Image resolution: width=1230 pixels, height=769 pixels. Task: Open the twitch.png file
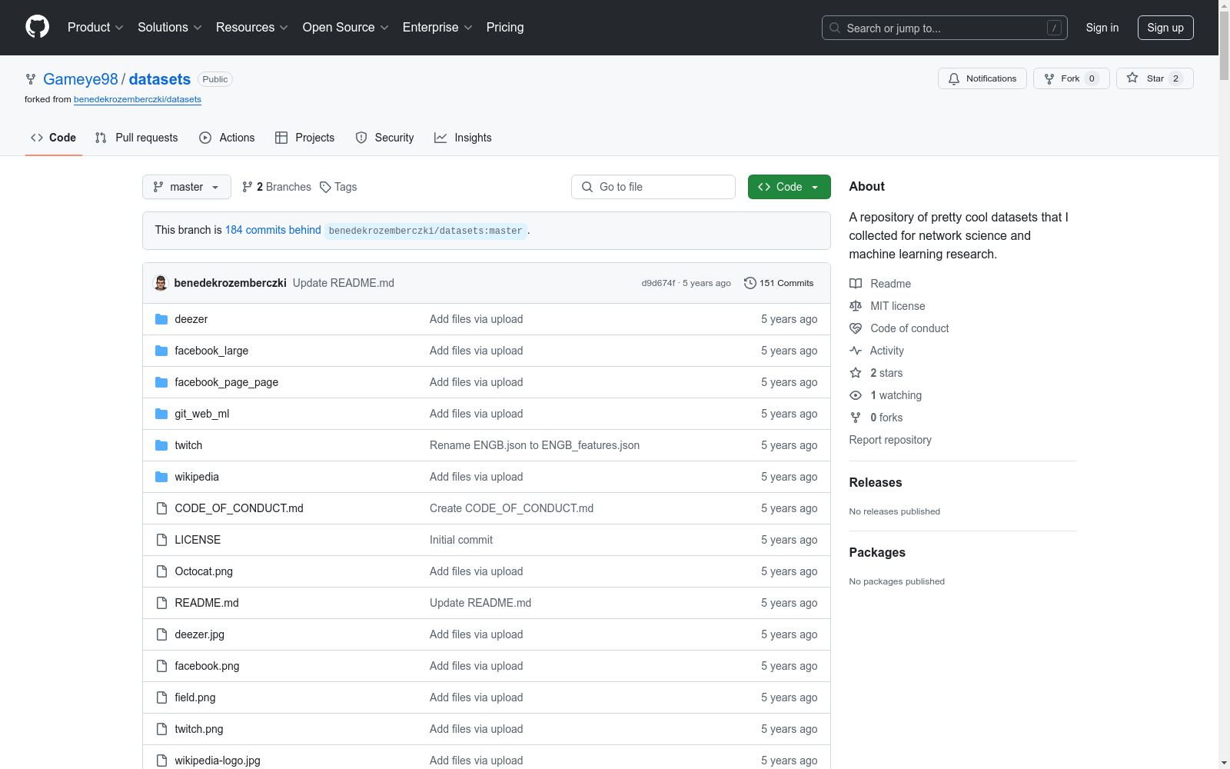(199, 729)
